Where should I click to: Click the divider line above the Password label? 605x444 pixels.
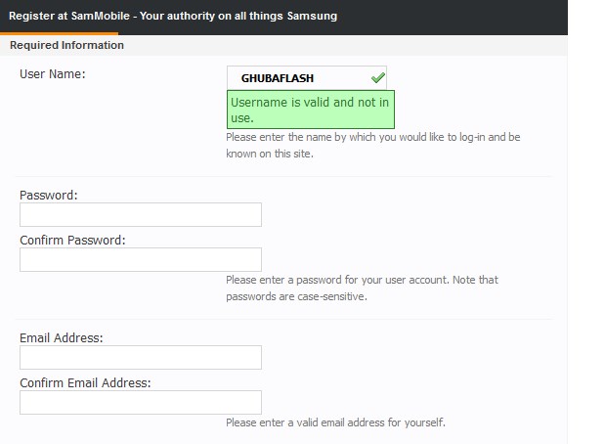tap(283, 177)
